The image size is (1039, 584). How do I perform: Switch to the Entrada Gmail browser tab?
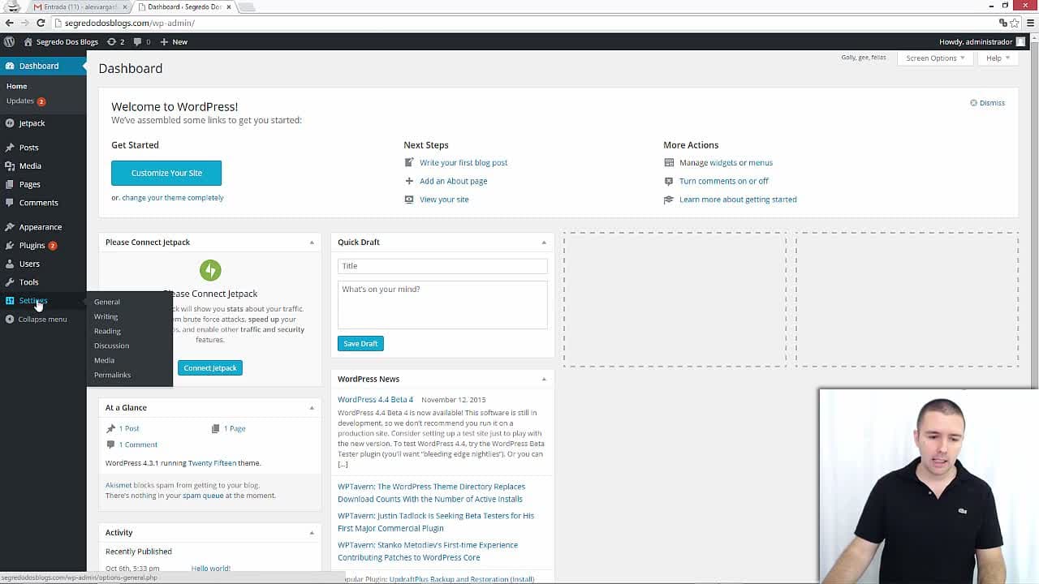point(79,6)
